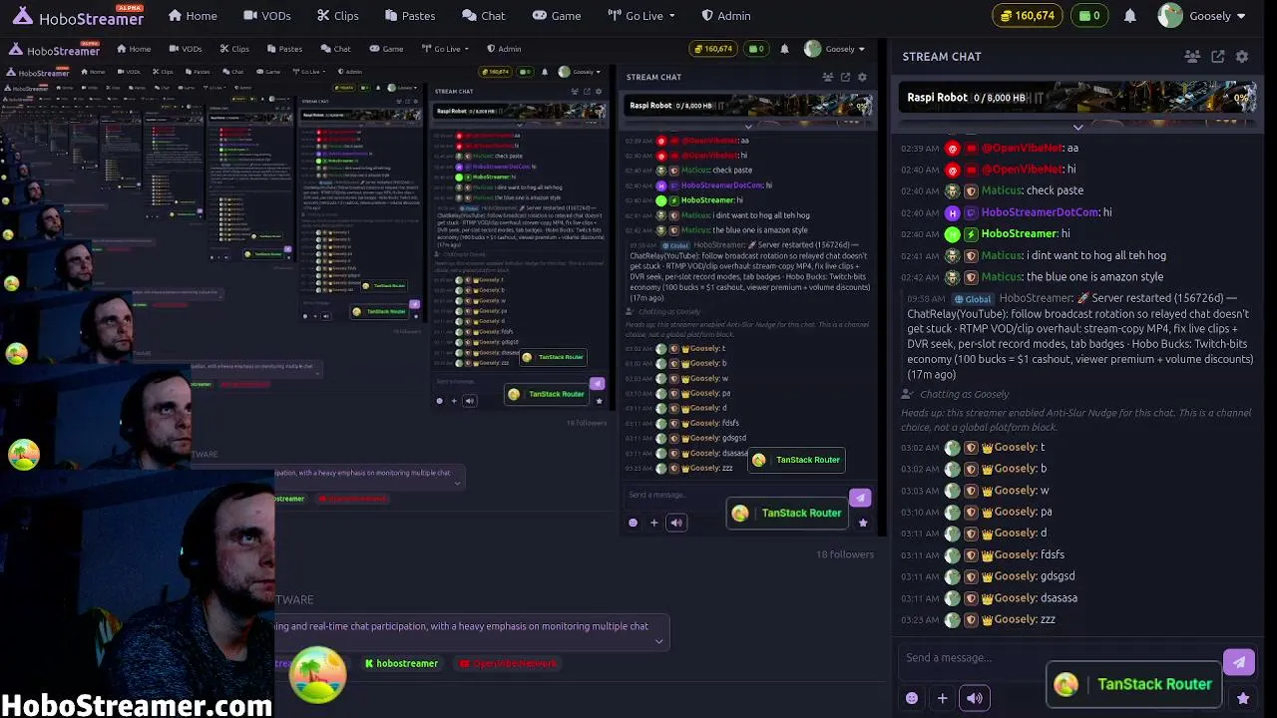Click the "18 followers" count
Screen dimensions: 1277x718
845,554
